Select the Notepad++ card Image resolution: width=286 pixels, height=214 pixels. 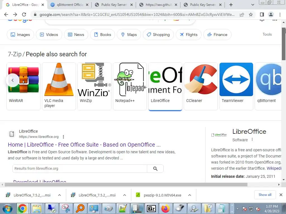(130, 86)
